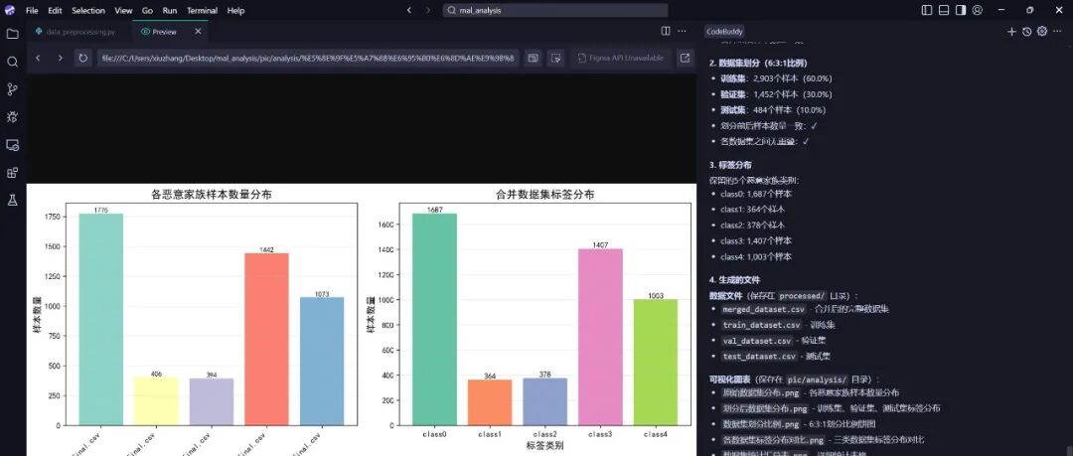Open the Search view in the activity bar
The height and width of the screenshot is (456, 1073).
click(12, 62)
